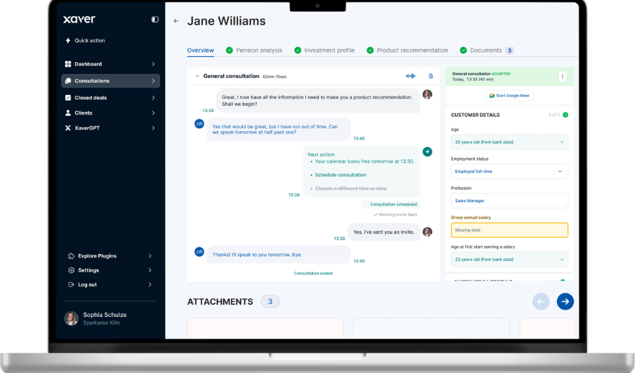Click the Profession field showing Sales Manager
This screenshot has width=635, height=373.
coord(509,201)
